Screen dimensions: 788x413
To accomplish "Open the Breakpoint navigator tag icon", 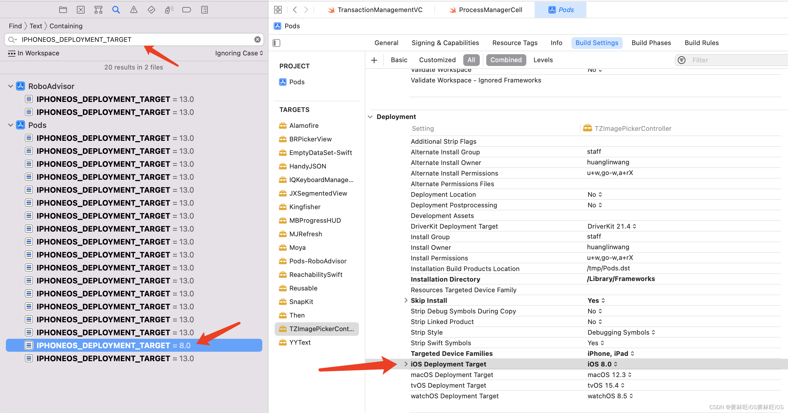I will pos(187,9).
